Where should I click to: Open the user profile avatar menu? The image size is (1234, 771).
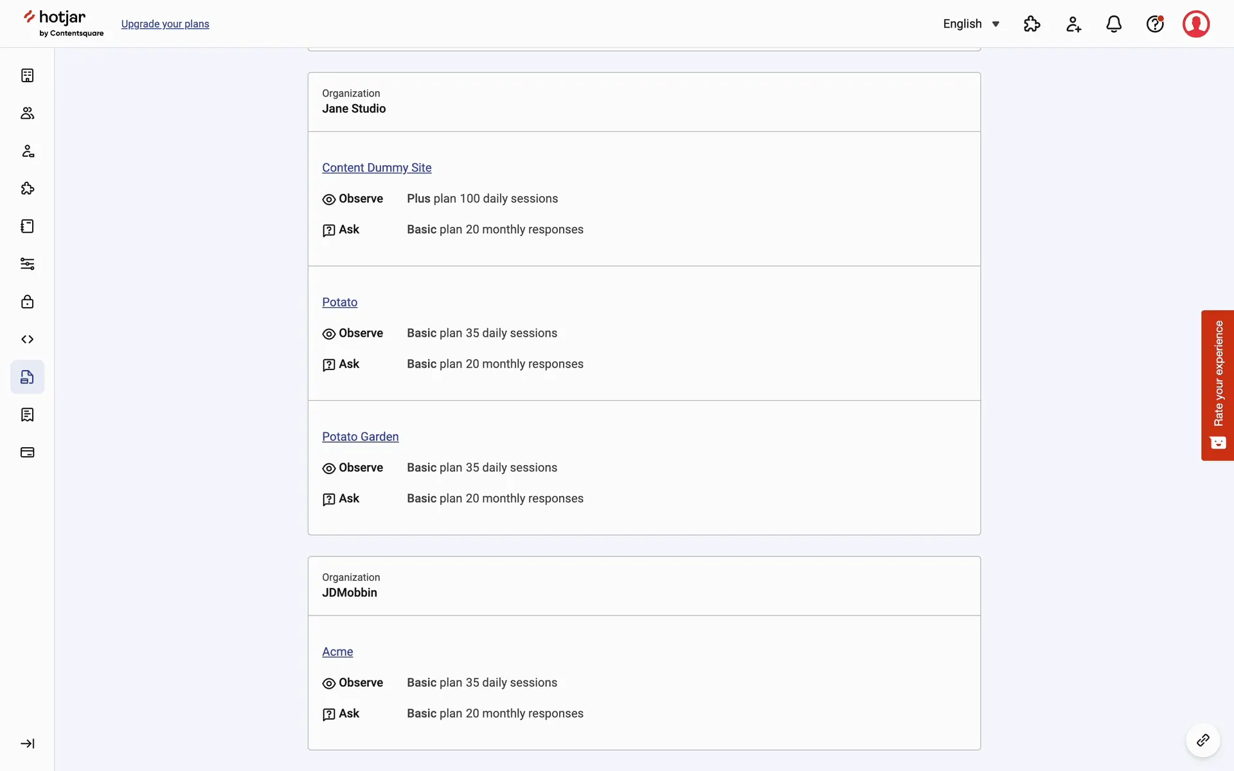pyautogui.click(x=1195, y=24)
